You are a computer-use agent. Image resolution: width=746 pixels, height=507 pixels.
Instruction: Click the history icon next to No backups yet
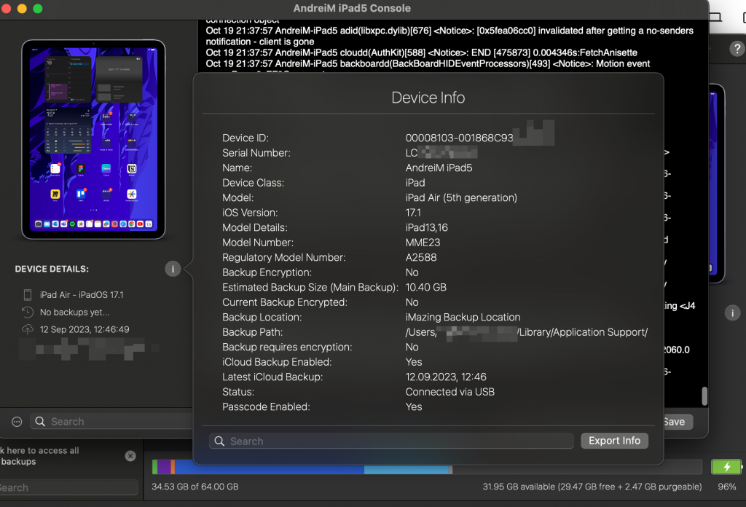tap(28, 313)
